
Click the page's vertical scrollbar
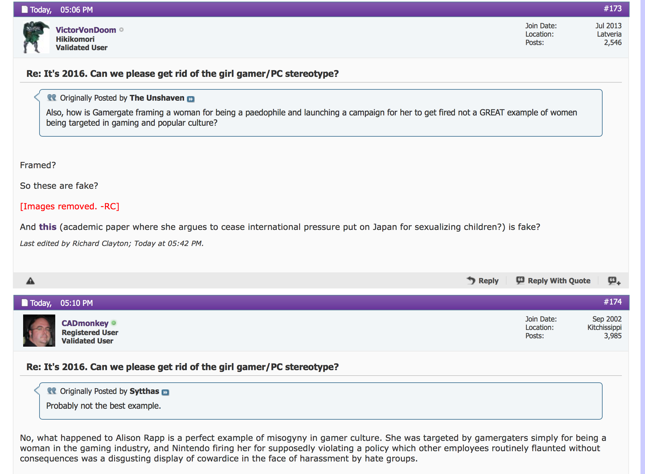643,237
